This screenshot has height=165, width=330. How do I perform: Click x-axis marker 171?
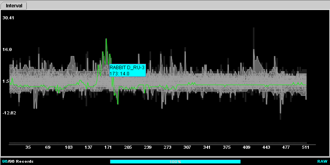pos(108,148)
